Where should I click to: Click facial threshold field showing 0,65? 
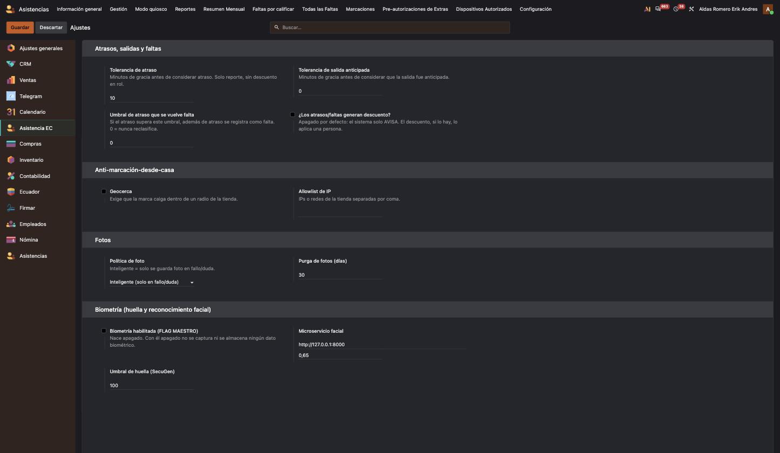pyautogui.click(x=340, y=355)
